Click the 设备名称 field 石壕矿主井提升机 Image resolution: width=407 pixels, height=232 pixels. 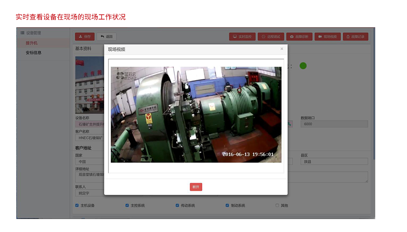click(x=90, y=124)
